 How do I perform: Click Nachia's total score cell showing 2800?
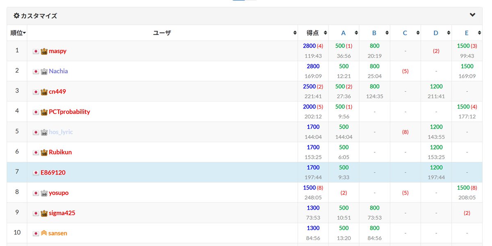[313, 66]
